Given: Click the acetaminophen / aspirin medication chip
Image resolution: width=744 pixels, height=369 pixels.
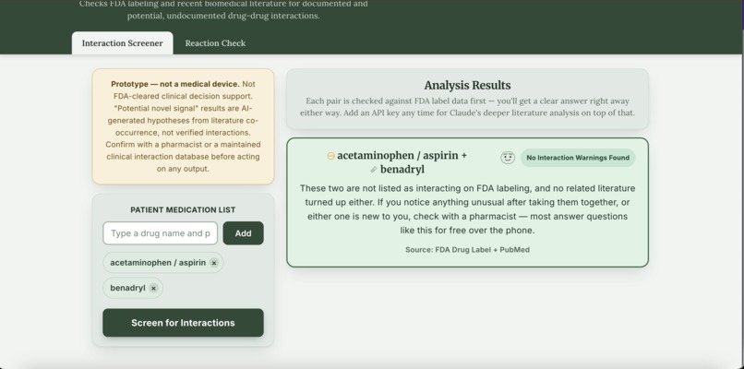Looking at the screenshot, I should point(162,263).
